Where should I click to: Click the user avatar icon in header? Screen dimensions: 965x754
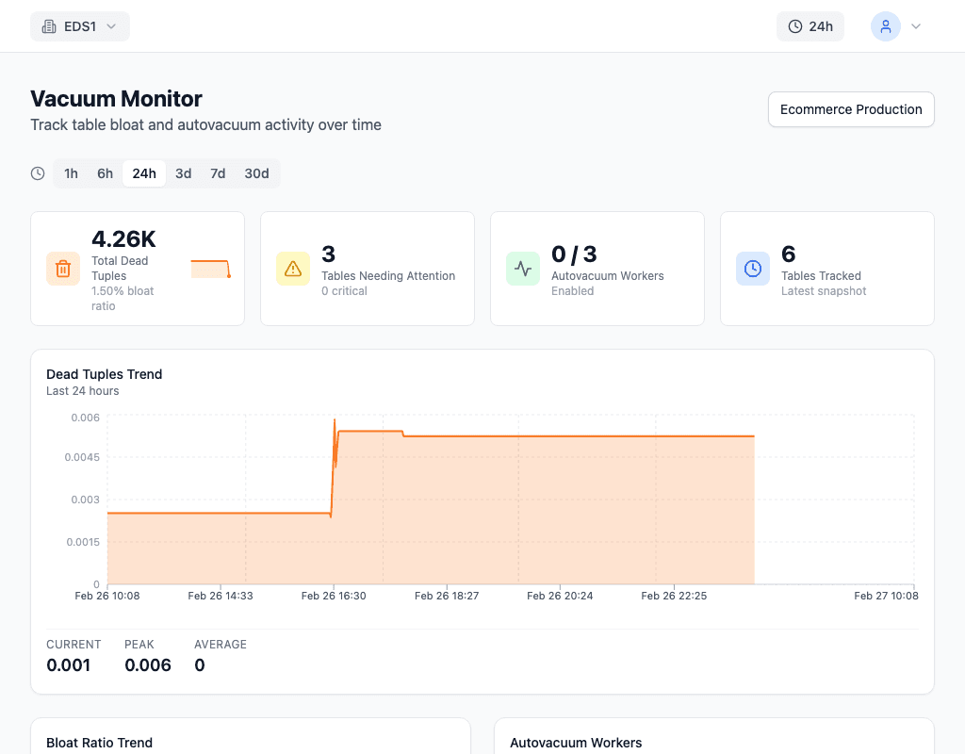click(x=885, y=26)
